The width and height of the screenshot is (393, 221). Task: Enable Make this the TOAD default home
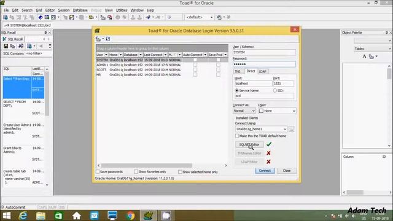pos(237,136)
